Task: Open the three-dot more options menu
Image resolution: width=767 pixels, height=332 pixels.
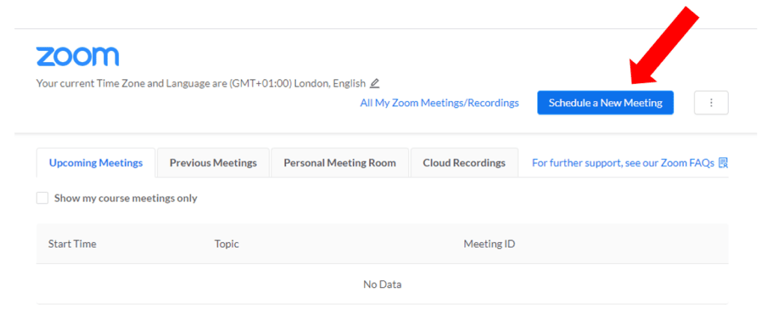Action: (711, 103)
